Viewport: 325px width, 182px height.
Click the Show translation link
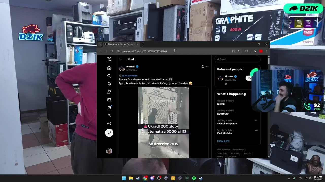click(x=130, y=76)
